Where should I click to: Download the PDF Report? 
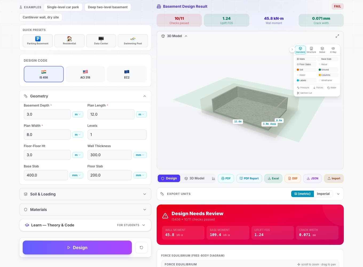[249, 178]
